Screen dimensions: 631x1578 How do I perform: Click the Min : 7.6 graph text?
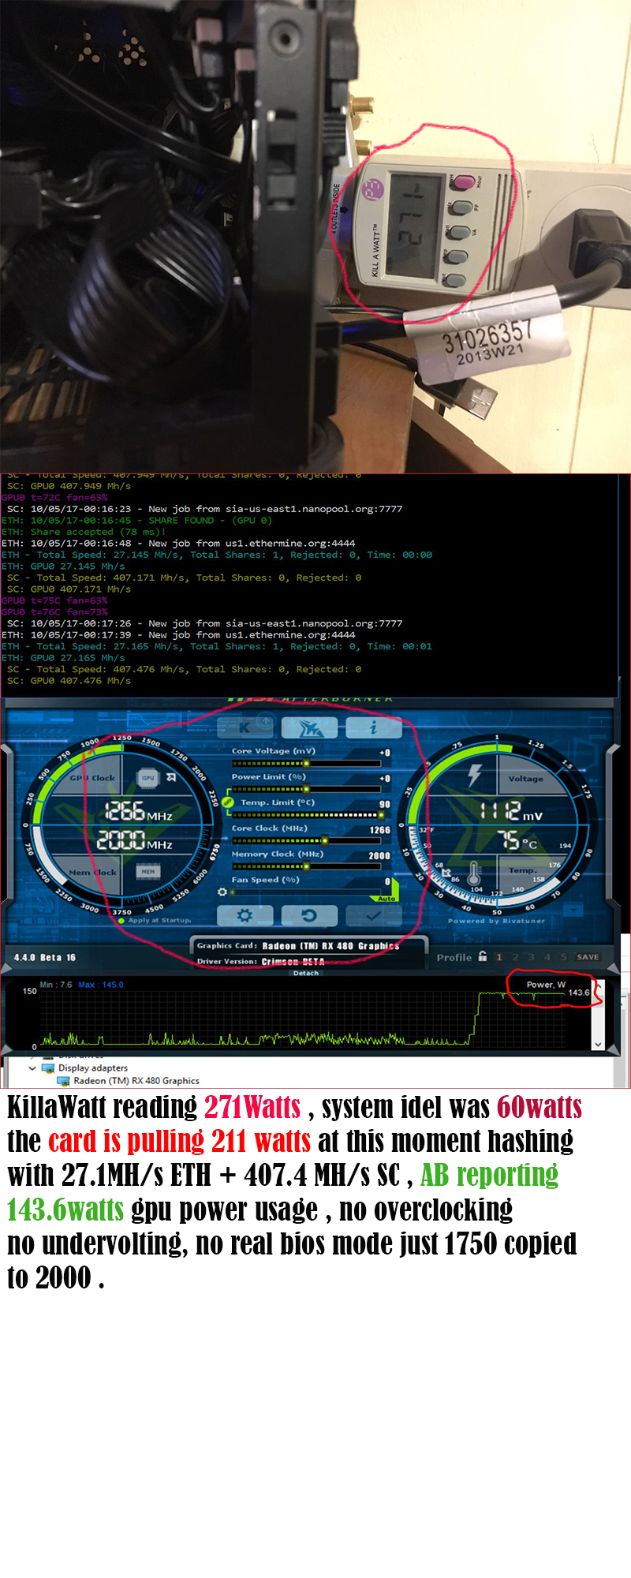tap(56, 985)
